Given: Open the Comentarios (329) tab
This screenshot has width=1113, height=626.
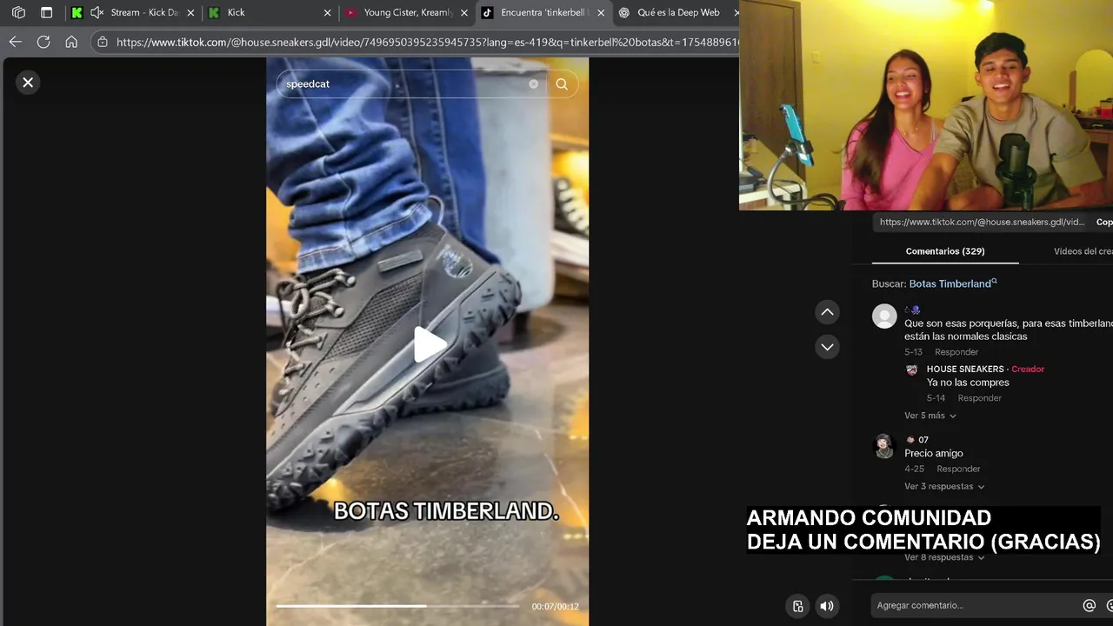Looking at the screenshot, I should pos(945,251).
